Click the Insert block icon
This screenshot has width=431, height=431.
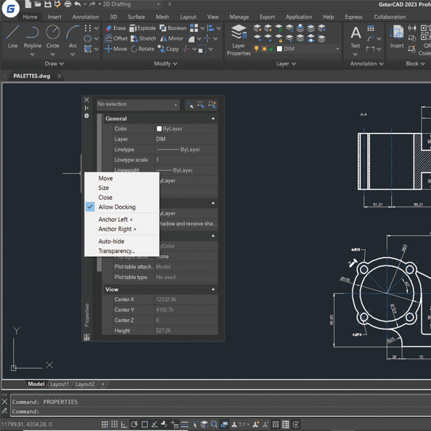pyautogui.click(x=397, y=37)
